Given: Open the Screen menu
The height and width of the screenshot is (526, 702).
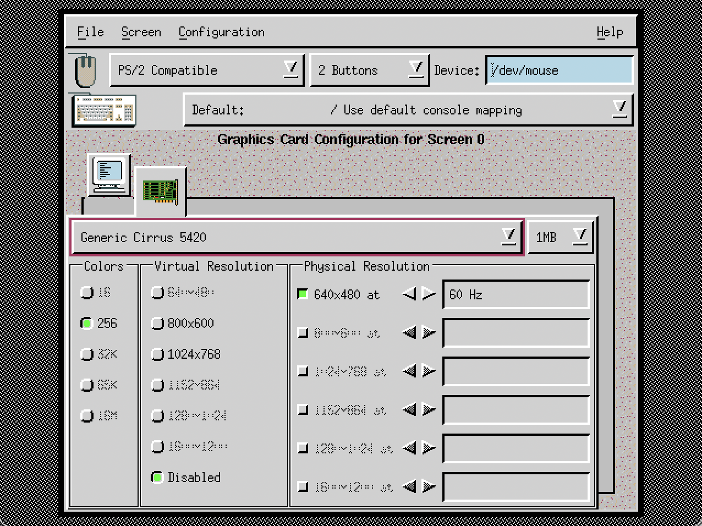Looking at the screenshot, I should (x=141, y=32).
